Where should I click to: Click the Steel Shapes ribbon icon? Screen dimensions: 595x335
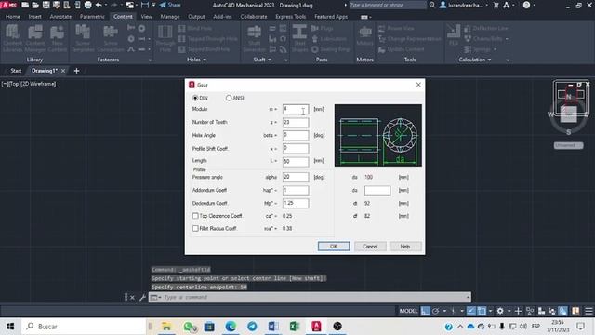point(299,38)
